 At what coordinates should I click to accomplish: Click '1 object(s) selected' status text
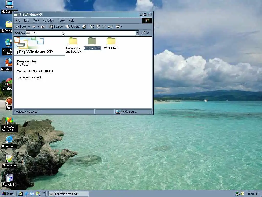(x=26, y=112)
